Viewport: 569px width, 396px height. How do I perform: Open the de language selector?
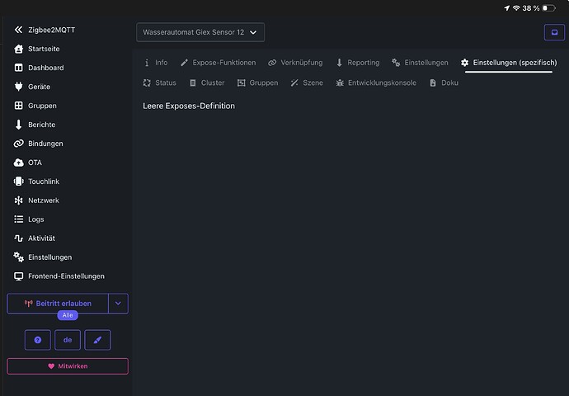pos(68,340)
